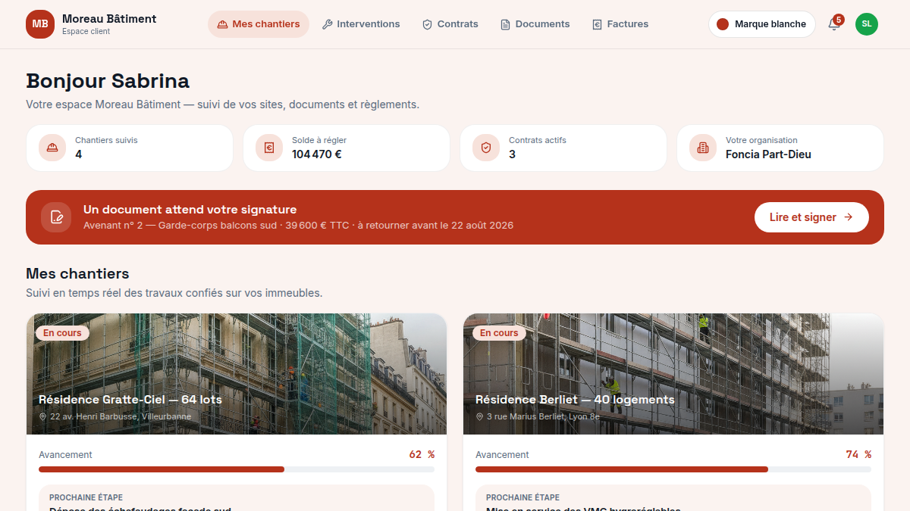Click PROCHAINE ÉTAPE box in Gratte-Ciel card
This screenshot has width=910, height=511.
[x=237, y=498]
